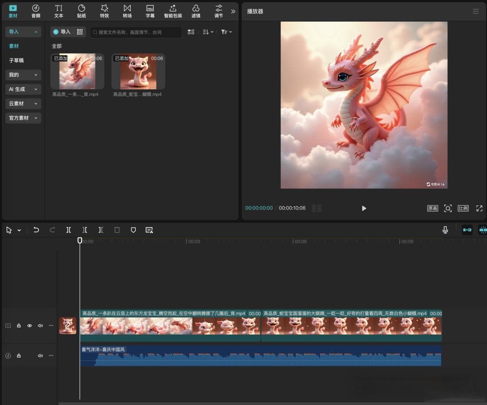Open the media sort dropdown
487x405 pixels.
coord(208,32)
